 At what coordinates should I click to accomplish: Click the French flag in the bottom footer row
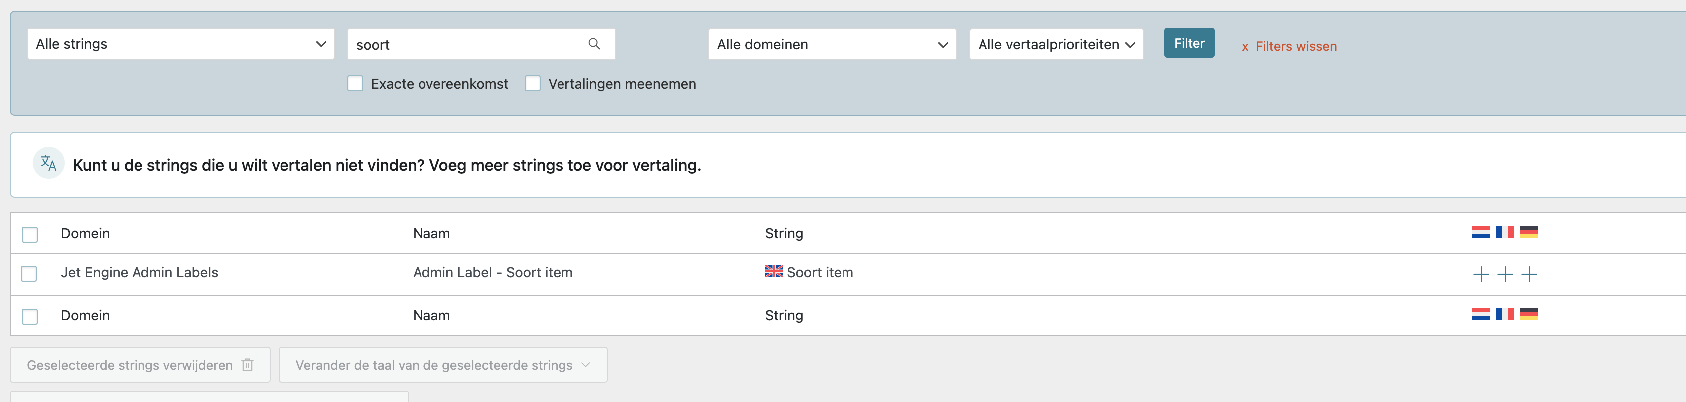click(x=1505, y=314)
